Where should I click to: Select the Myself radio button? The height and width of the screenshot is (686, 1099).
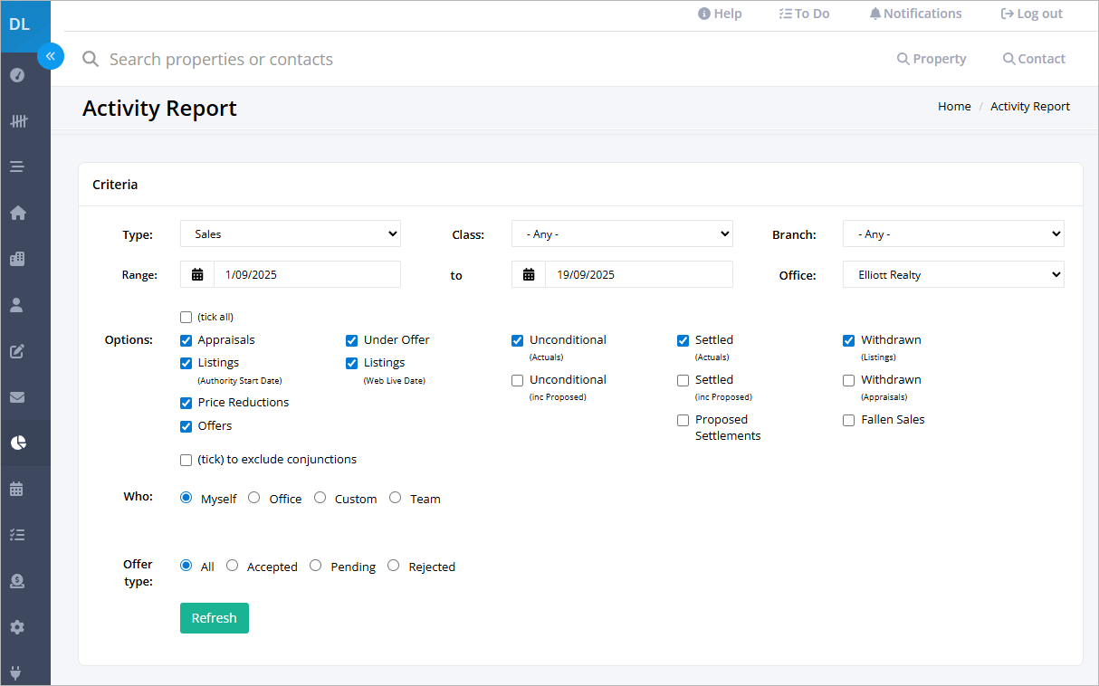pos(186,497)
